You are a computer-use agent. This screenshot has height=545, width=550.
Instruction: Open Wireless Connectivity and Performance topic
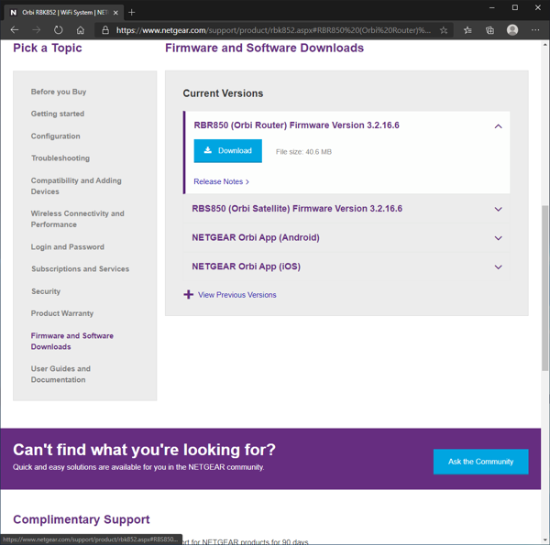coord(78,219)
